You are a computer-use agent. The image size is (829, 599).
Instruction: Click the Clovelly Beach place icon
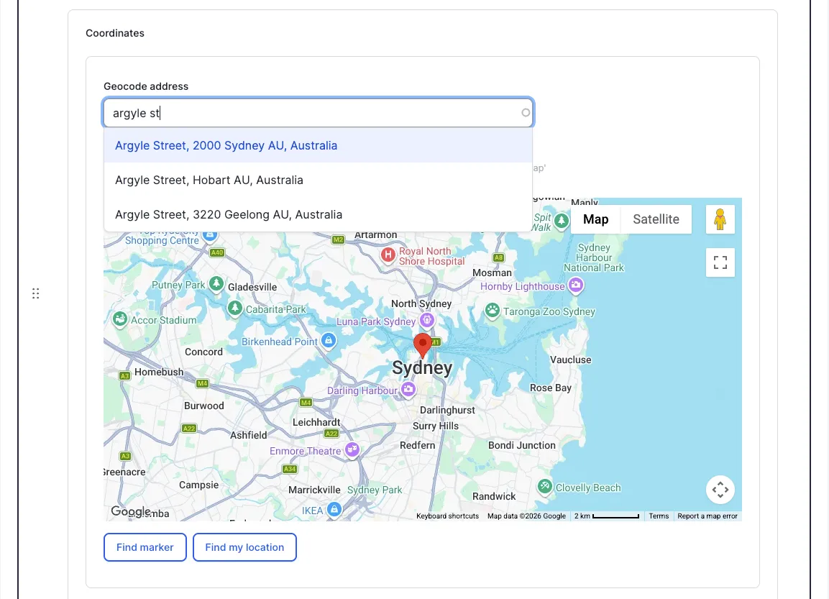pos(544,486)
